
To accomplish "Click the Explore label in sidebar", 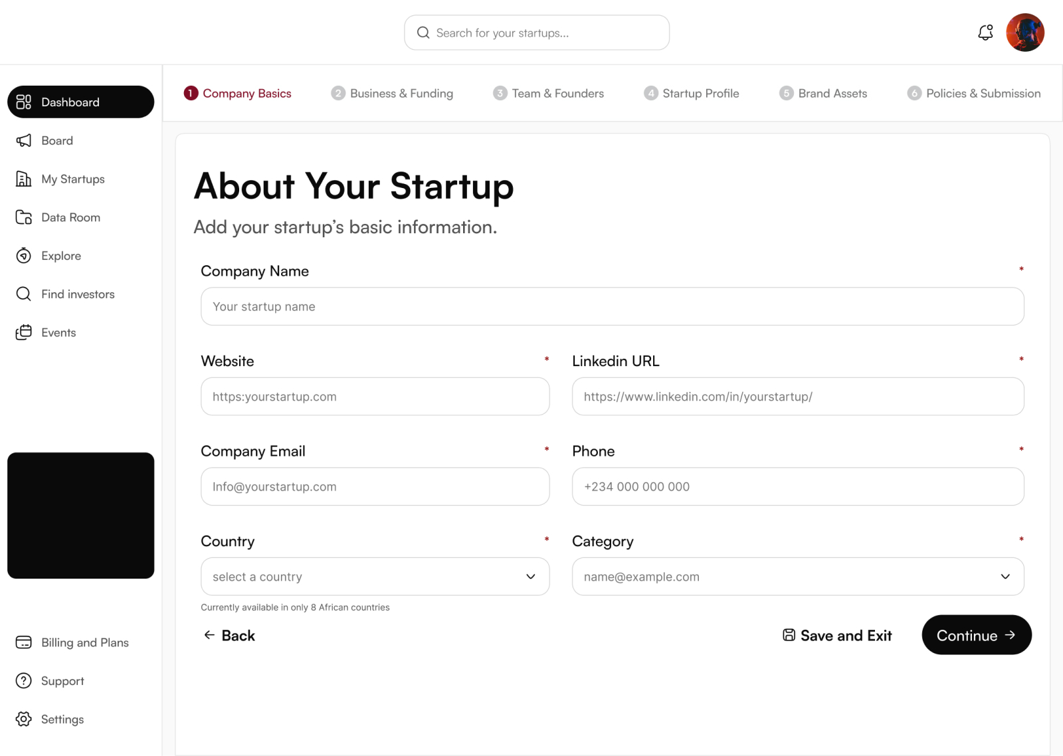I will click(x=61, y=256).
